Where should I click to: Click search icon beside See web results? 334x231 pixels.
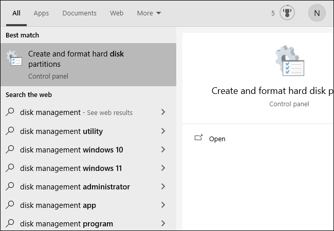click(10, 112)
